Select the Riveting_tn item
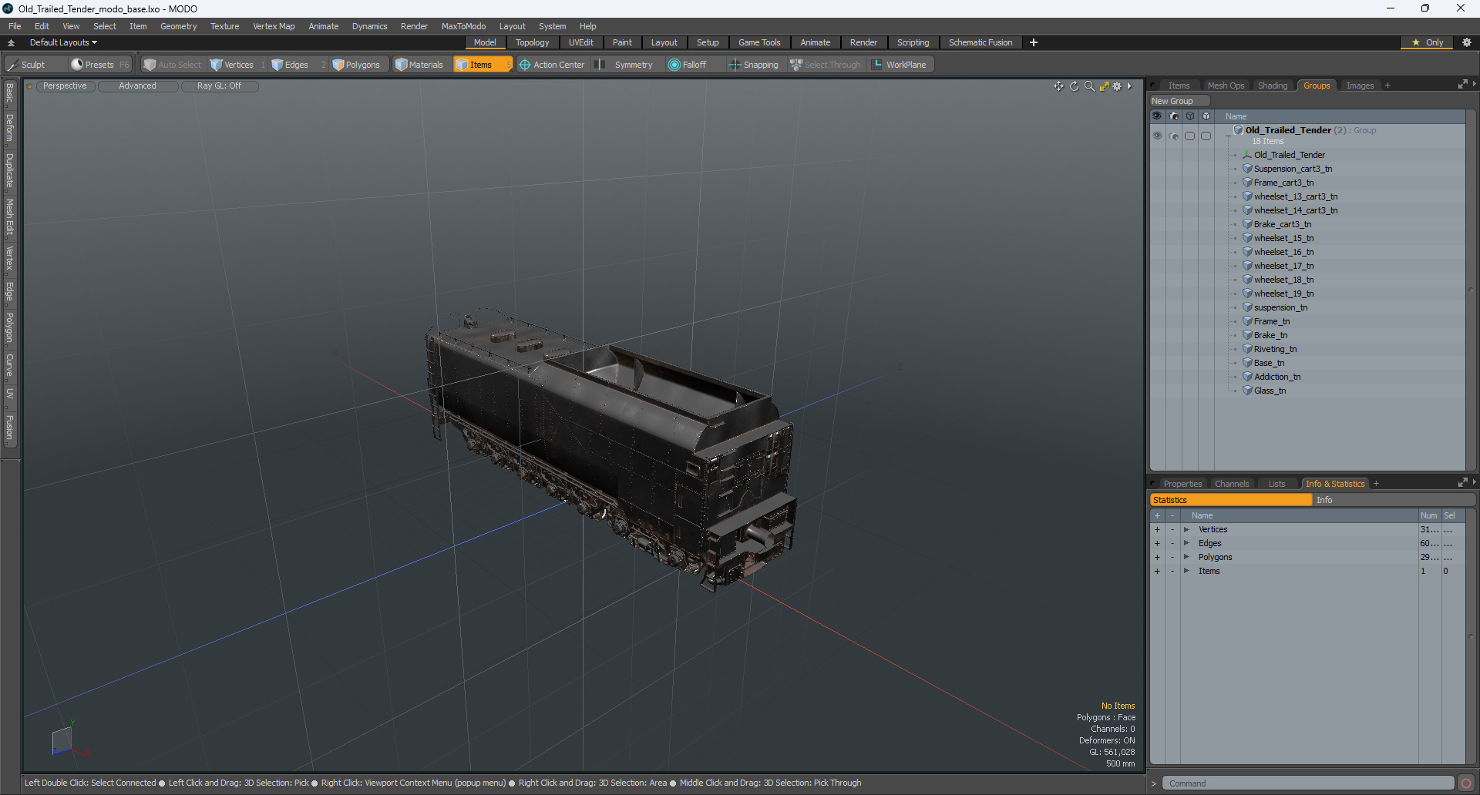1480x795 pixels. tap(1275, 349)
